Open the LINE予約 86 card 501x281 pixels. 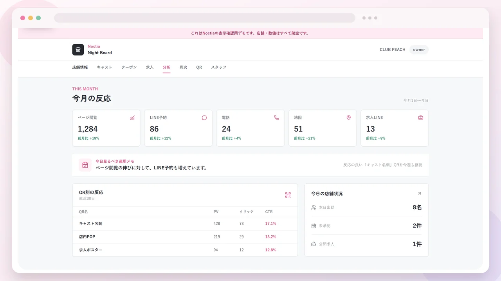click(178, 128)
